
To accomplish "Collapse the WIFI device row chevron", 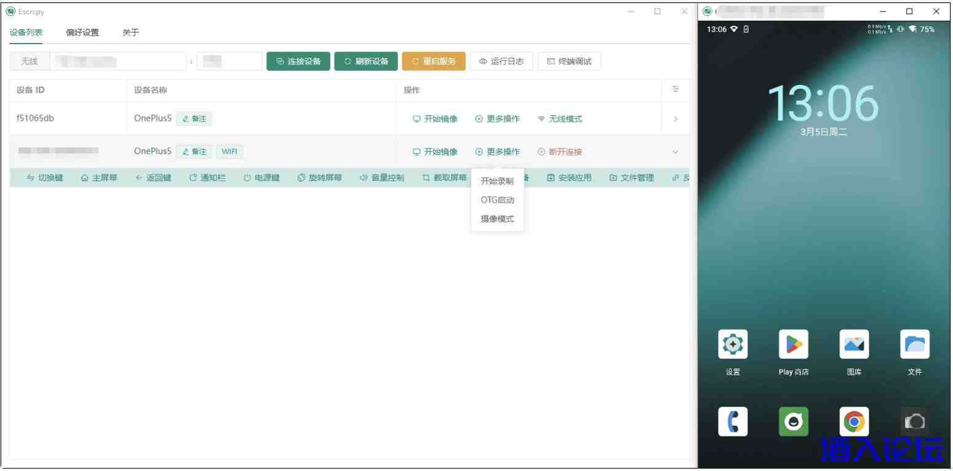I will [676, 152].
